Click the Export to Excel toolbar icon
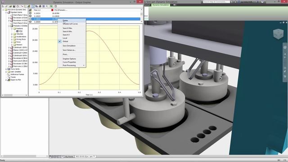Screen dimensions: 288x162 (51, 6)
